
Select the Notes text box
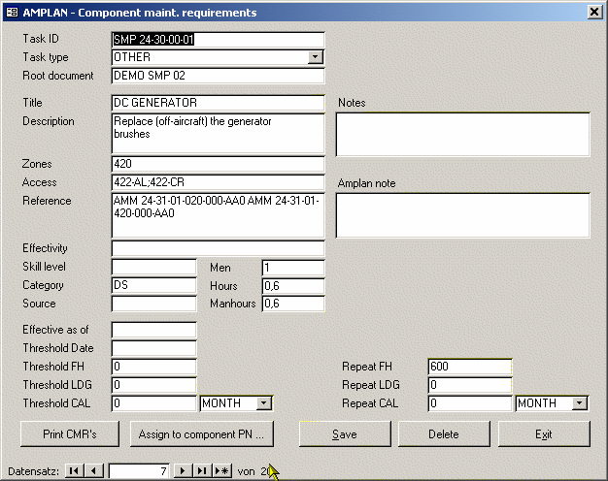(x=462, y=135)
